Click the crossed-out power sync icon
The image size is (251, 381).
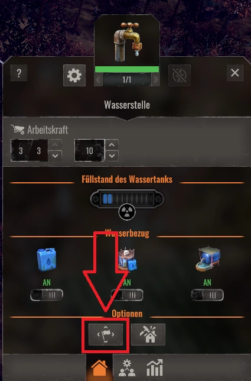[180, 75]
